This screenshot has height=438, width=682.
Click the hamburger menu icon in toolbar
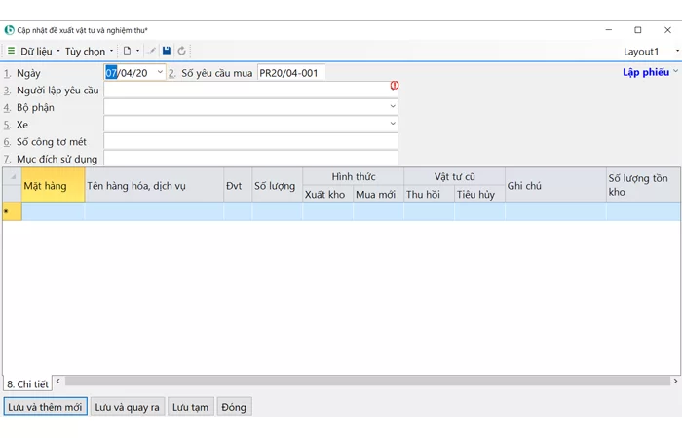tap(11, 51)
